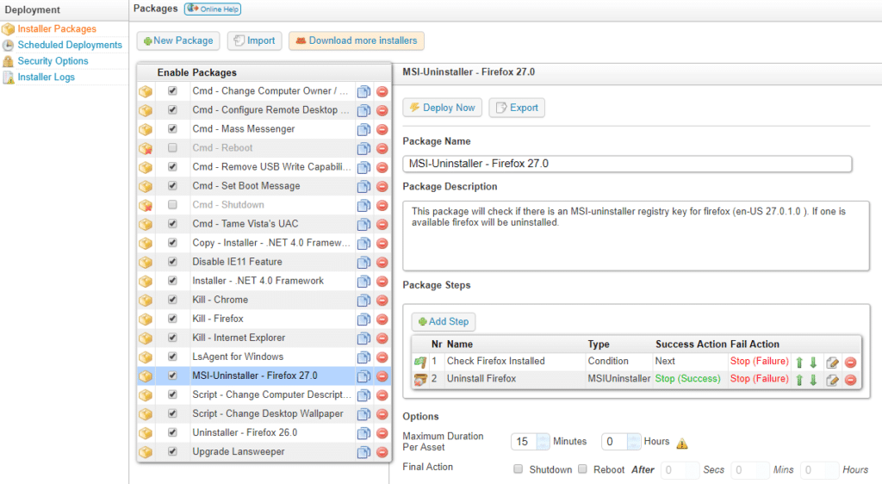This screenshot has width=882, height=484.
Task: Enable the Cmd - Shutdown package checkbox
Action: pos(172,205)
